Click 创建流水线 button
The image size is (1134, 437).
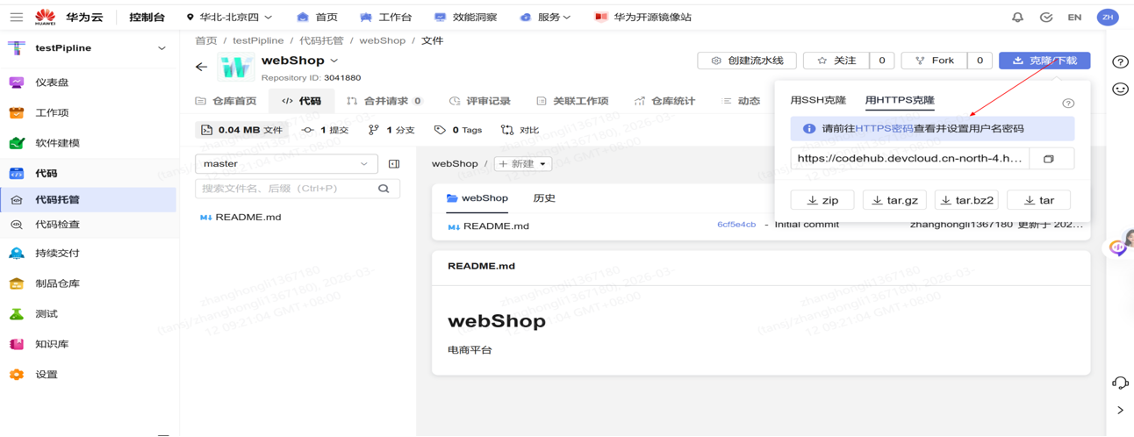pyautogui.click(x=747, y=61)
